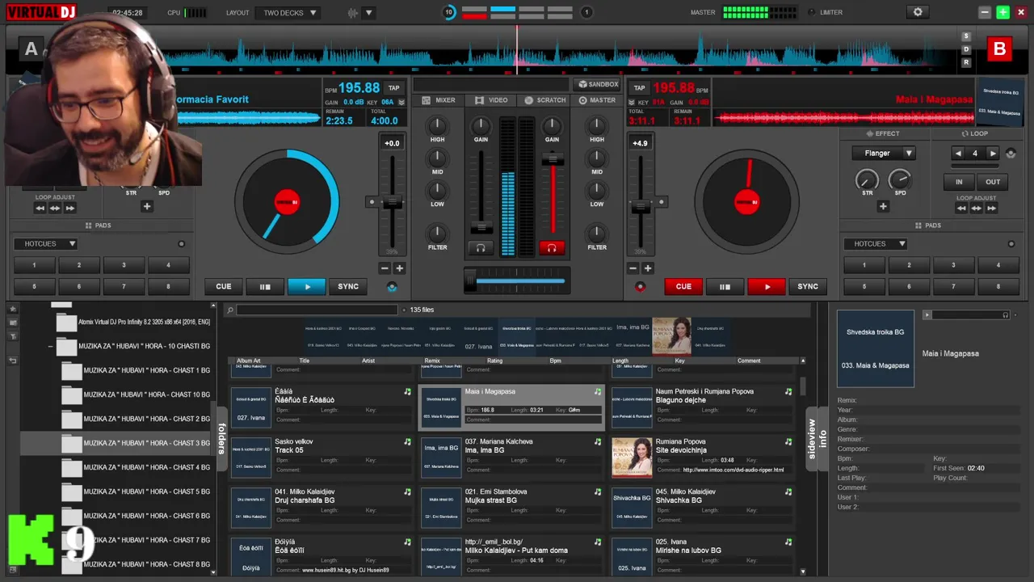1034x582 pixels.
Task: Click pitch minus button on deck B
Action: pyautogui.click(x=633, y=268)
